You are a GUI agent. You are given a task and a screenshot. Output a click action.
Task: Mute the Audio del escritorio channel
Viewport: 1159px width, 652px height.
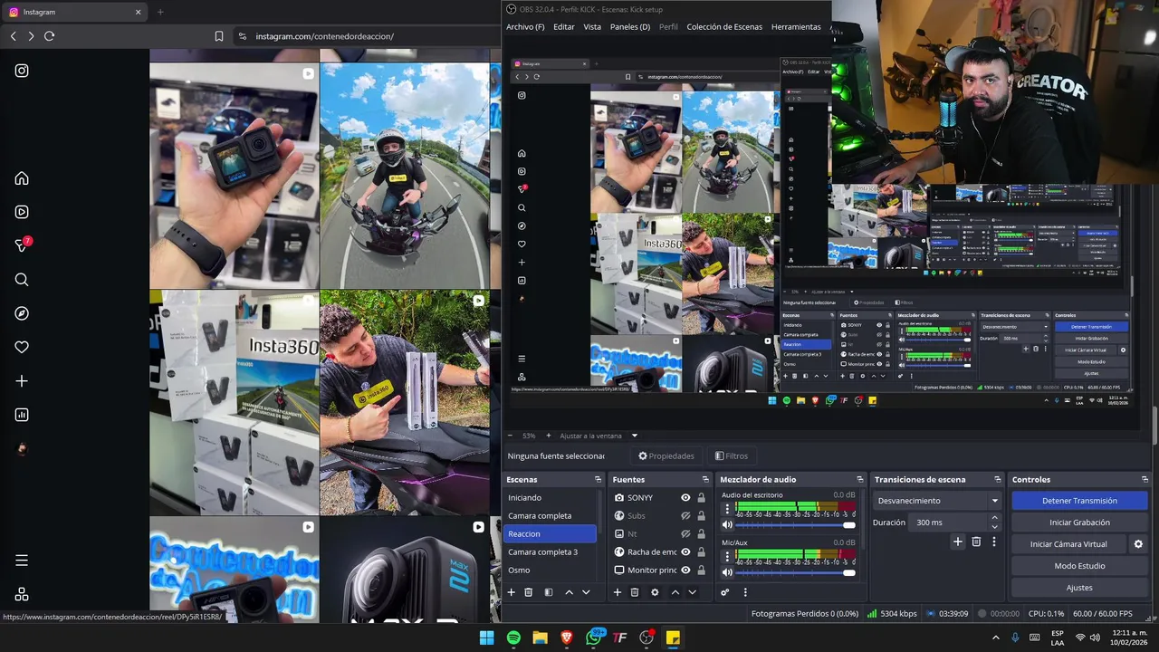pyautogui.click(x=726, y=524)
